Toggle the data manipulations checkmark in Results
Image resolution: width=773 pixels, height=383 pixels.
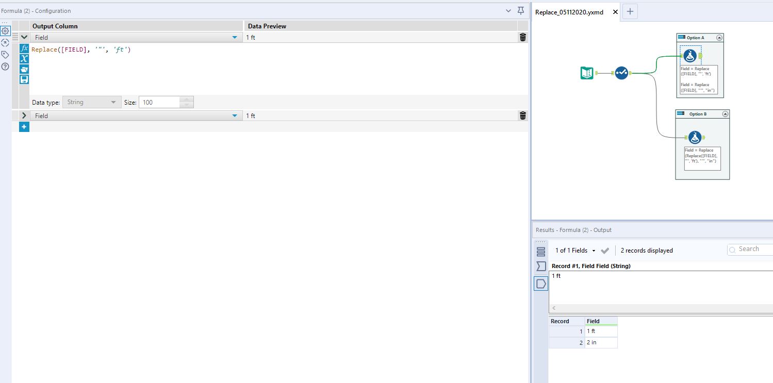tap(605, 251)
